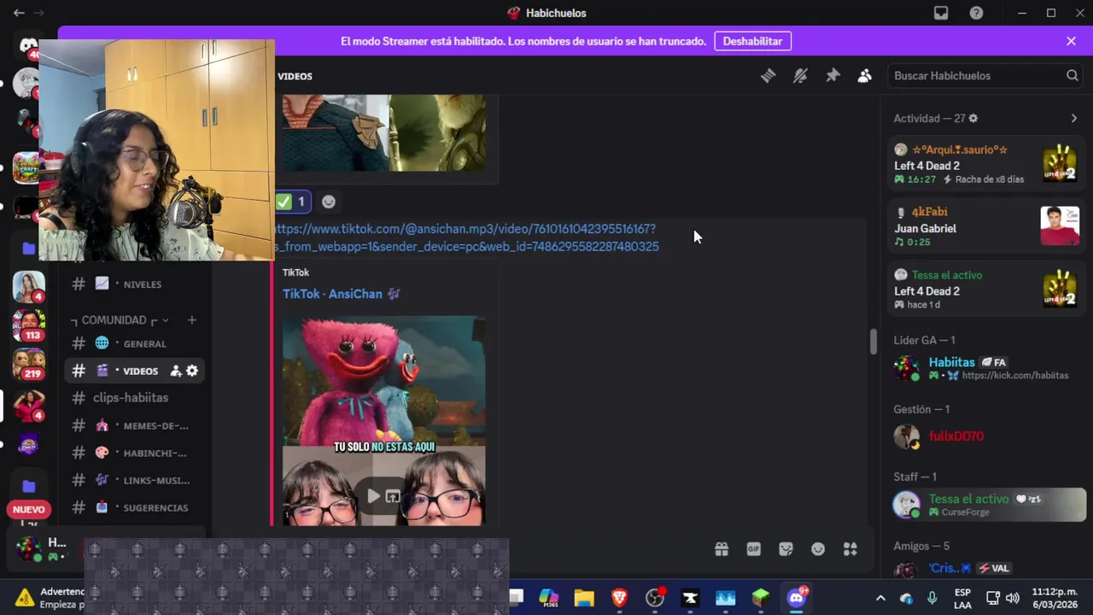The width and height of the screenshot is (1093, 615).
Task: Toggle channel notification mute bell icon
Action: pyautogui.click(x=800, y=76)
